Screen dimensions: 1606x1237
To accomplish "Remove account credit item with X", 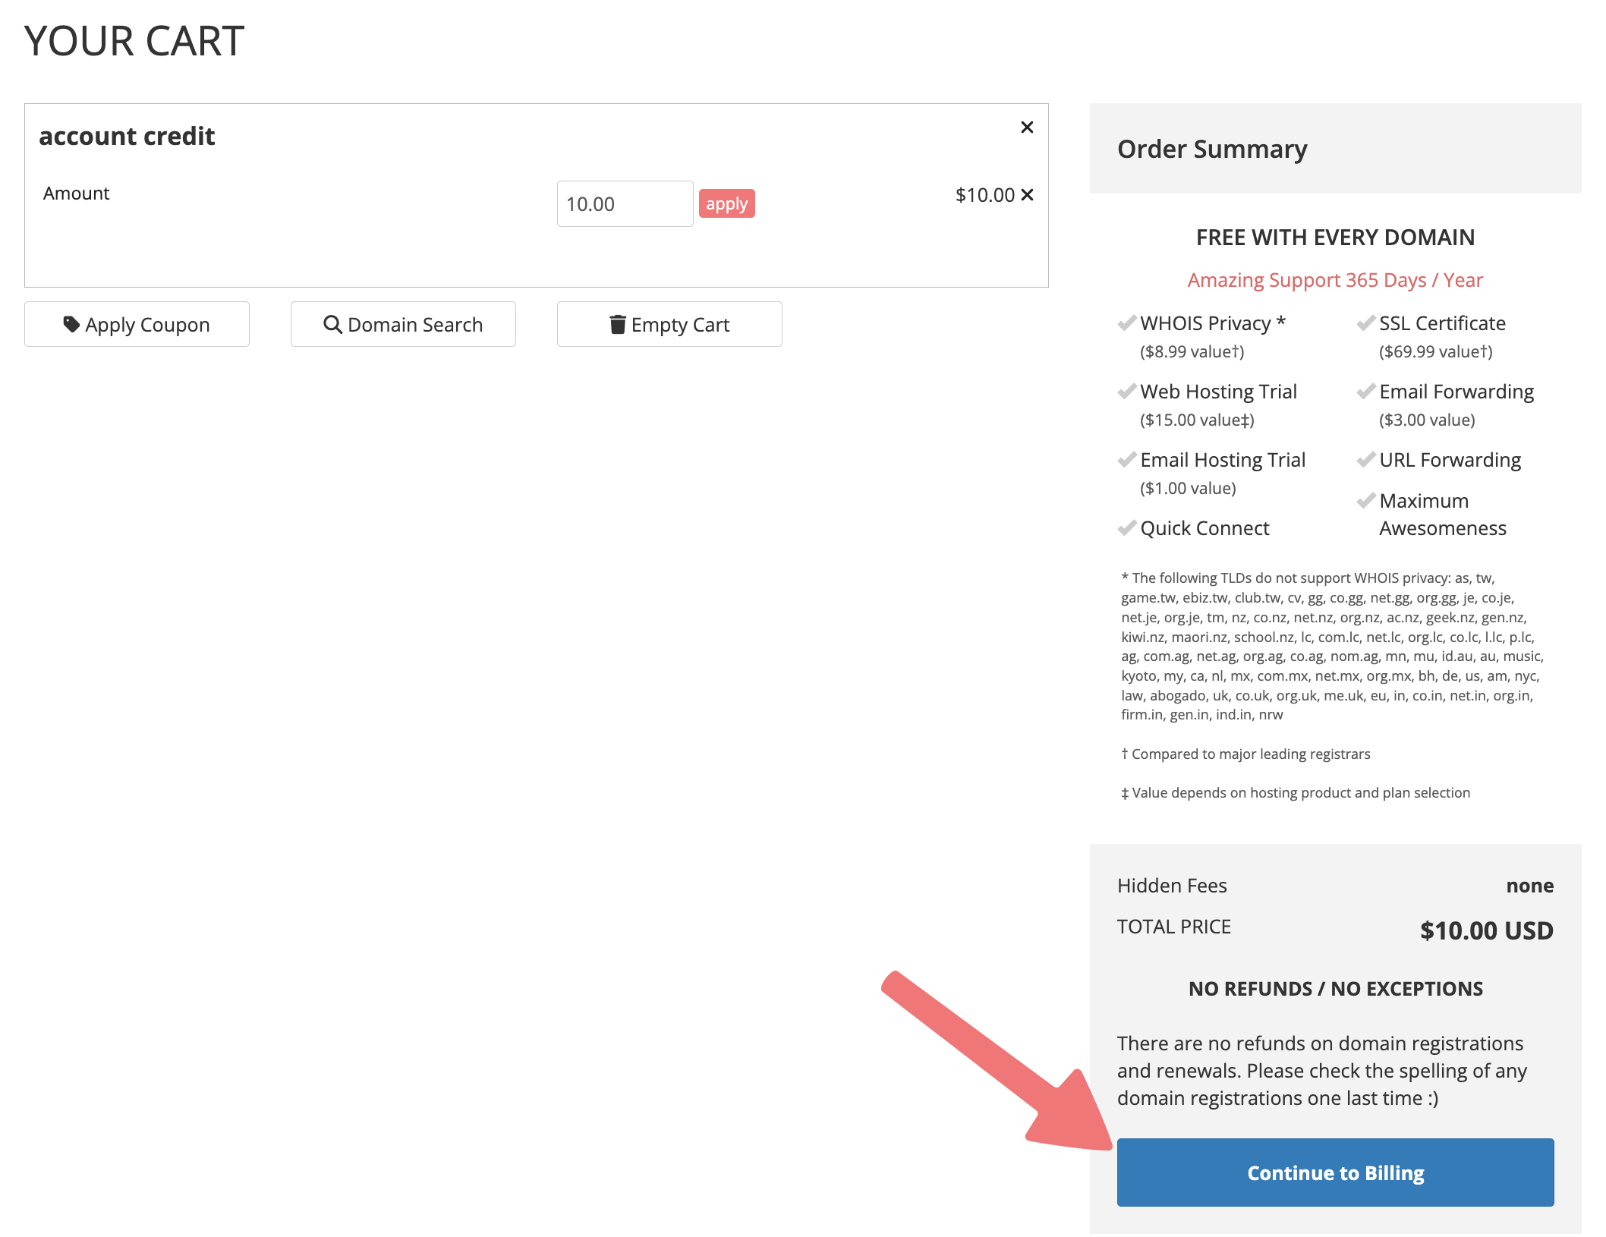I will click(1026, 127).
